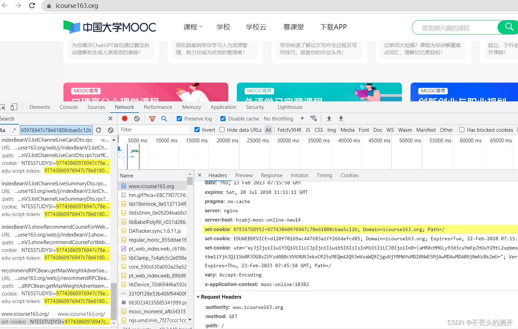The image size is (518, 329).
Task: Click the inspect element cursor icon
Action: 2,107
